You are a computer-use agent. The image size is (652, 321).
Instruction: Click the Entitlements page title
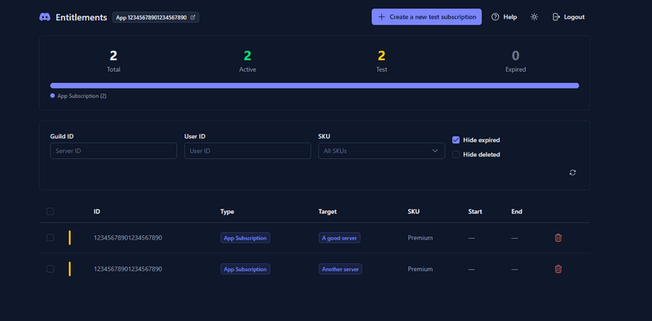[x=81, y=17]
